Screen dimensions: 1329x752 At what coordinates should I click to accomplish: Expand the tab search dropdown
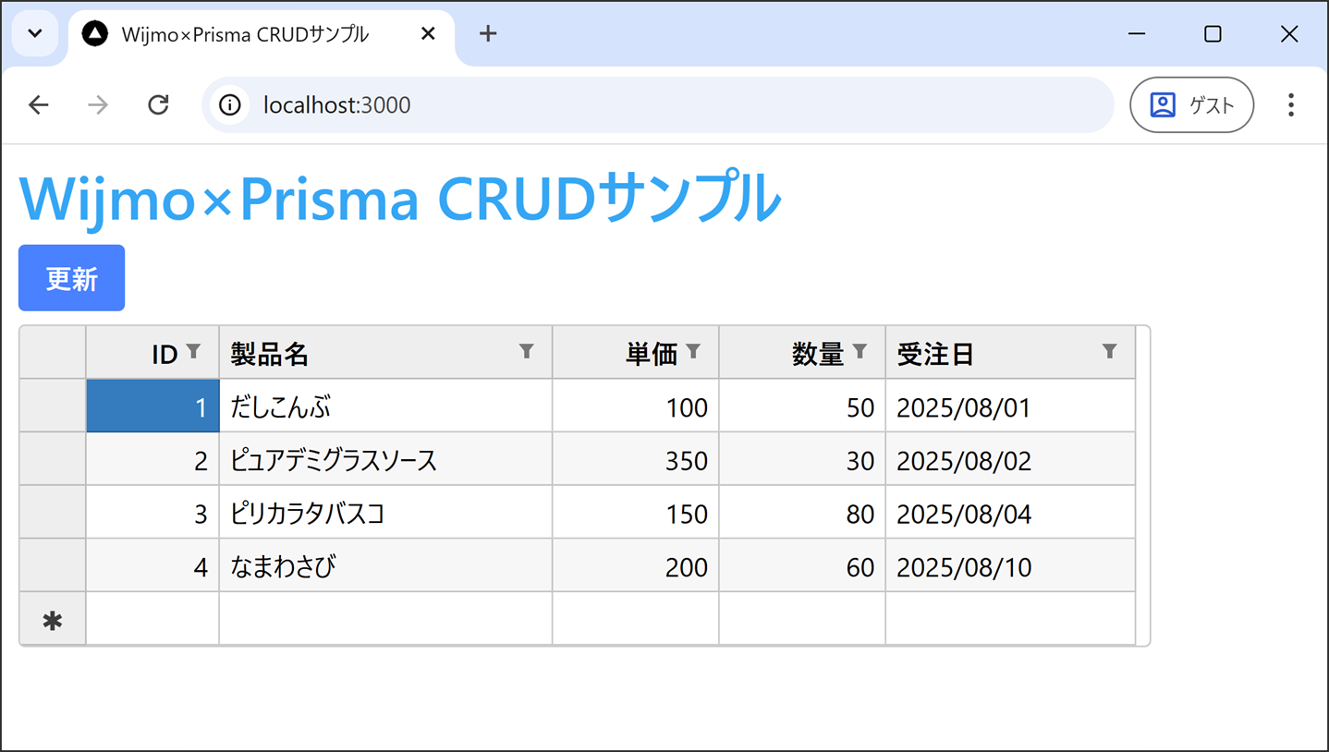(x=35, y=34)
